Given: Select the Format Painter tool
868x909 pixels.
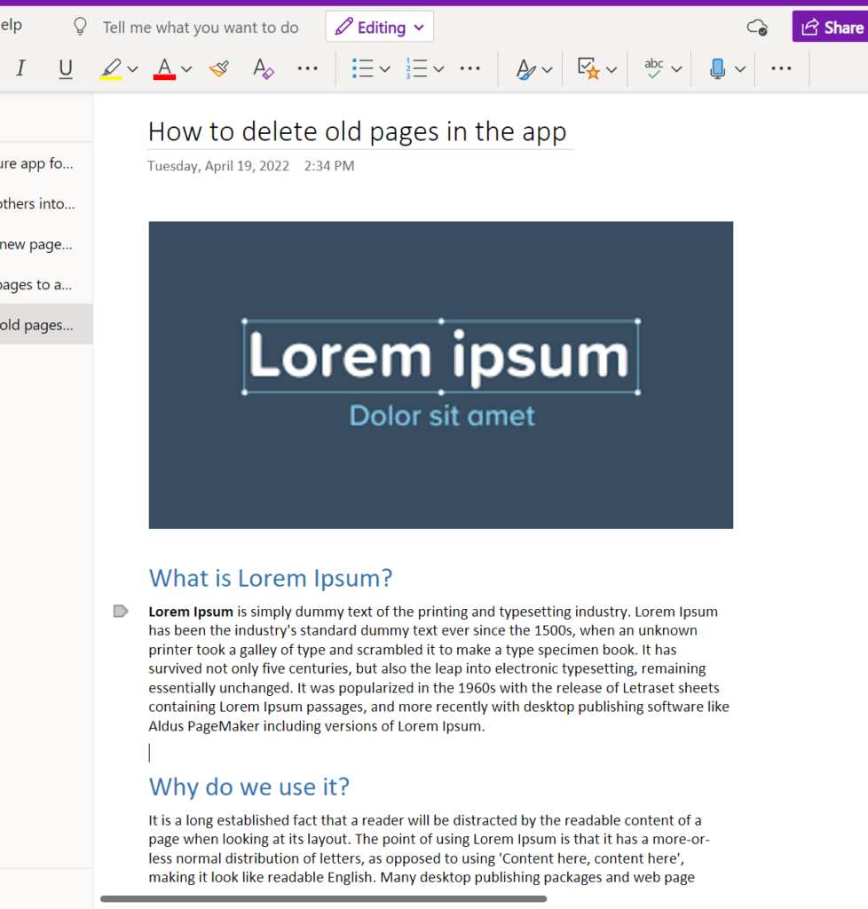Looking at the screenshot, I should (219, 68).
